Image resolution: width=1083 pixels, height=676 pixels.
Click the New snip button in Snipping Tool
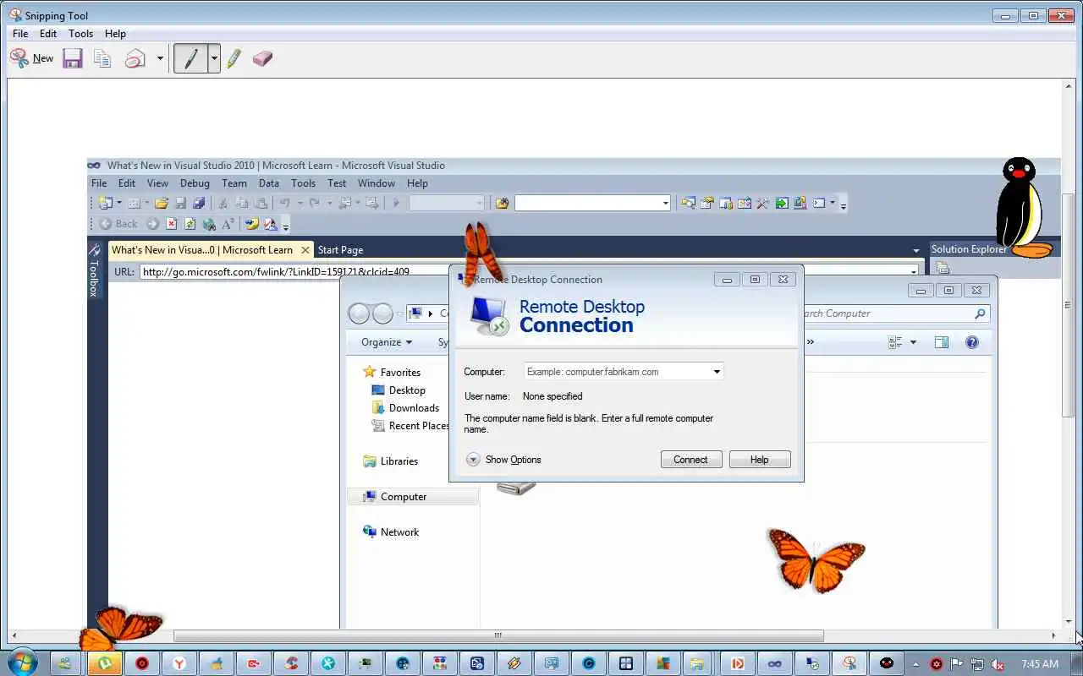pyautogui.click(x=31, y=58)
